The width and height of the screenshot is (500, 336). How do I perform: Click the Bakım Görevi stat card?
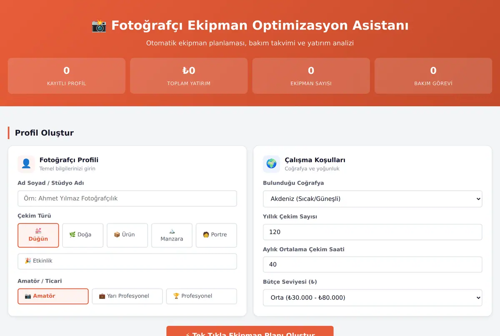click(x=433, y=75)
